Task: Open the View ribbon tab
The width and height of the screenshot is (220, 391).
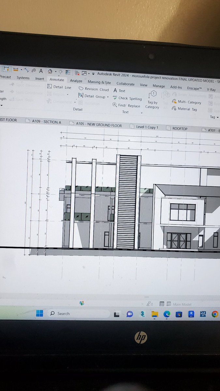Action: [x=144, y=85]
